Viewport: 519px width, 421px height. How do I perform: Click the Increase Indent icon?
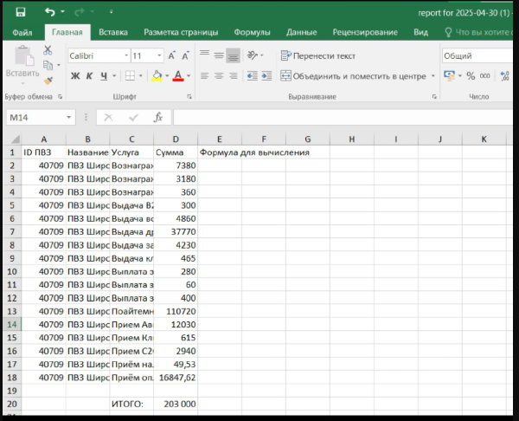pos(266,76)
